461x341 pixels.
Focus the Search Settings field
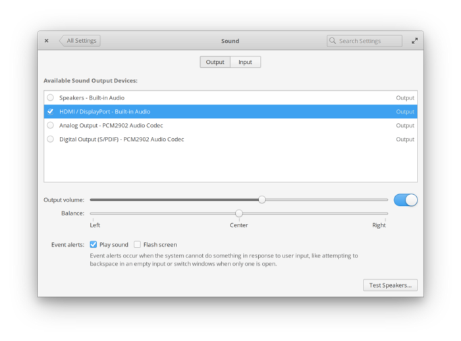364,41
